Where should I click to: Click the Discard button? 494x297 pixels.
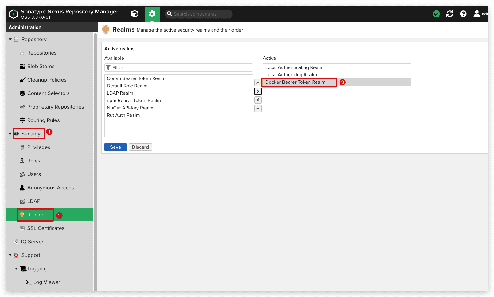140,147
